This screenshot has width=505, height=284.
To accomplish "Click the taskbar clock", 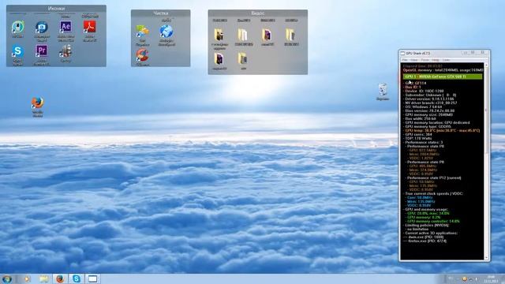I will (x=491, y=278).
